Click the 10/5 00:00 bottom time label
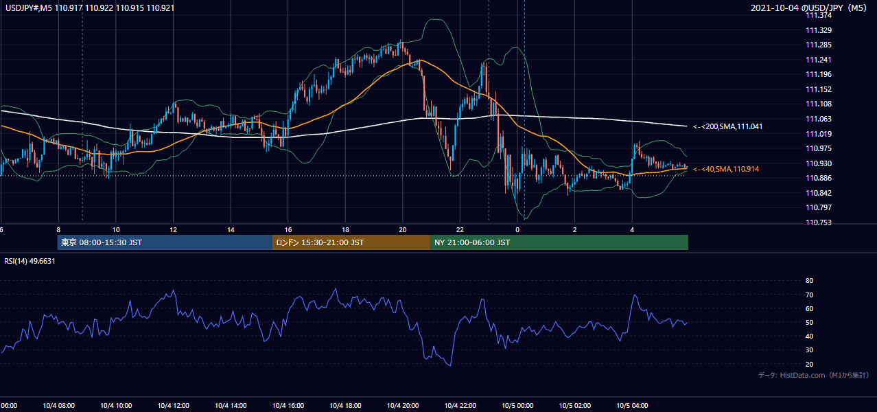Viewport: 877px width, 412px height. pyautogui.click(x=517, y=405)
